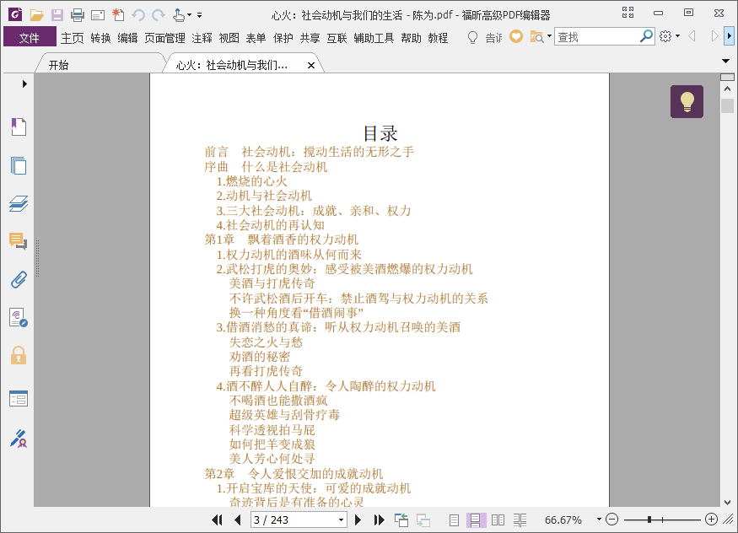Expand the ribbon overflow arrow at right
738x533 pixels.
[x=730, y=35]
